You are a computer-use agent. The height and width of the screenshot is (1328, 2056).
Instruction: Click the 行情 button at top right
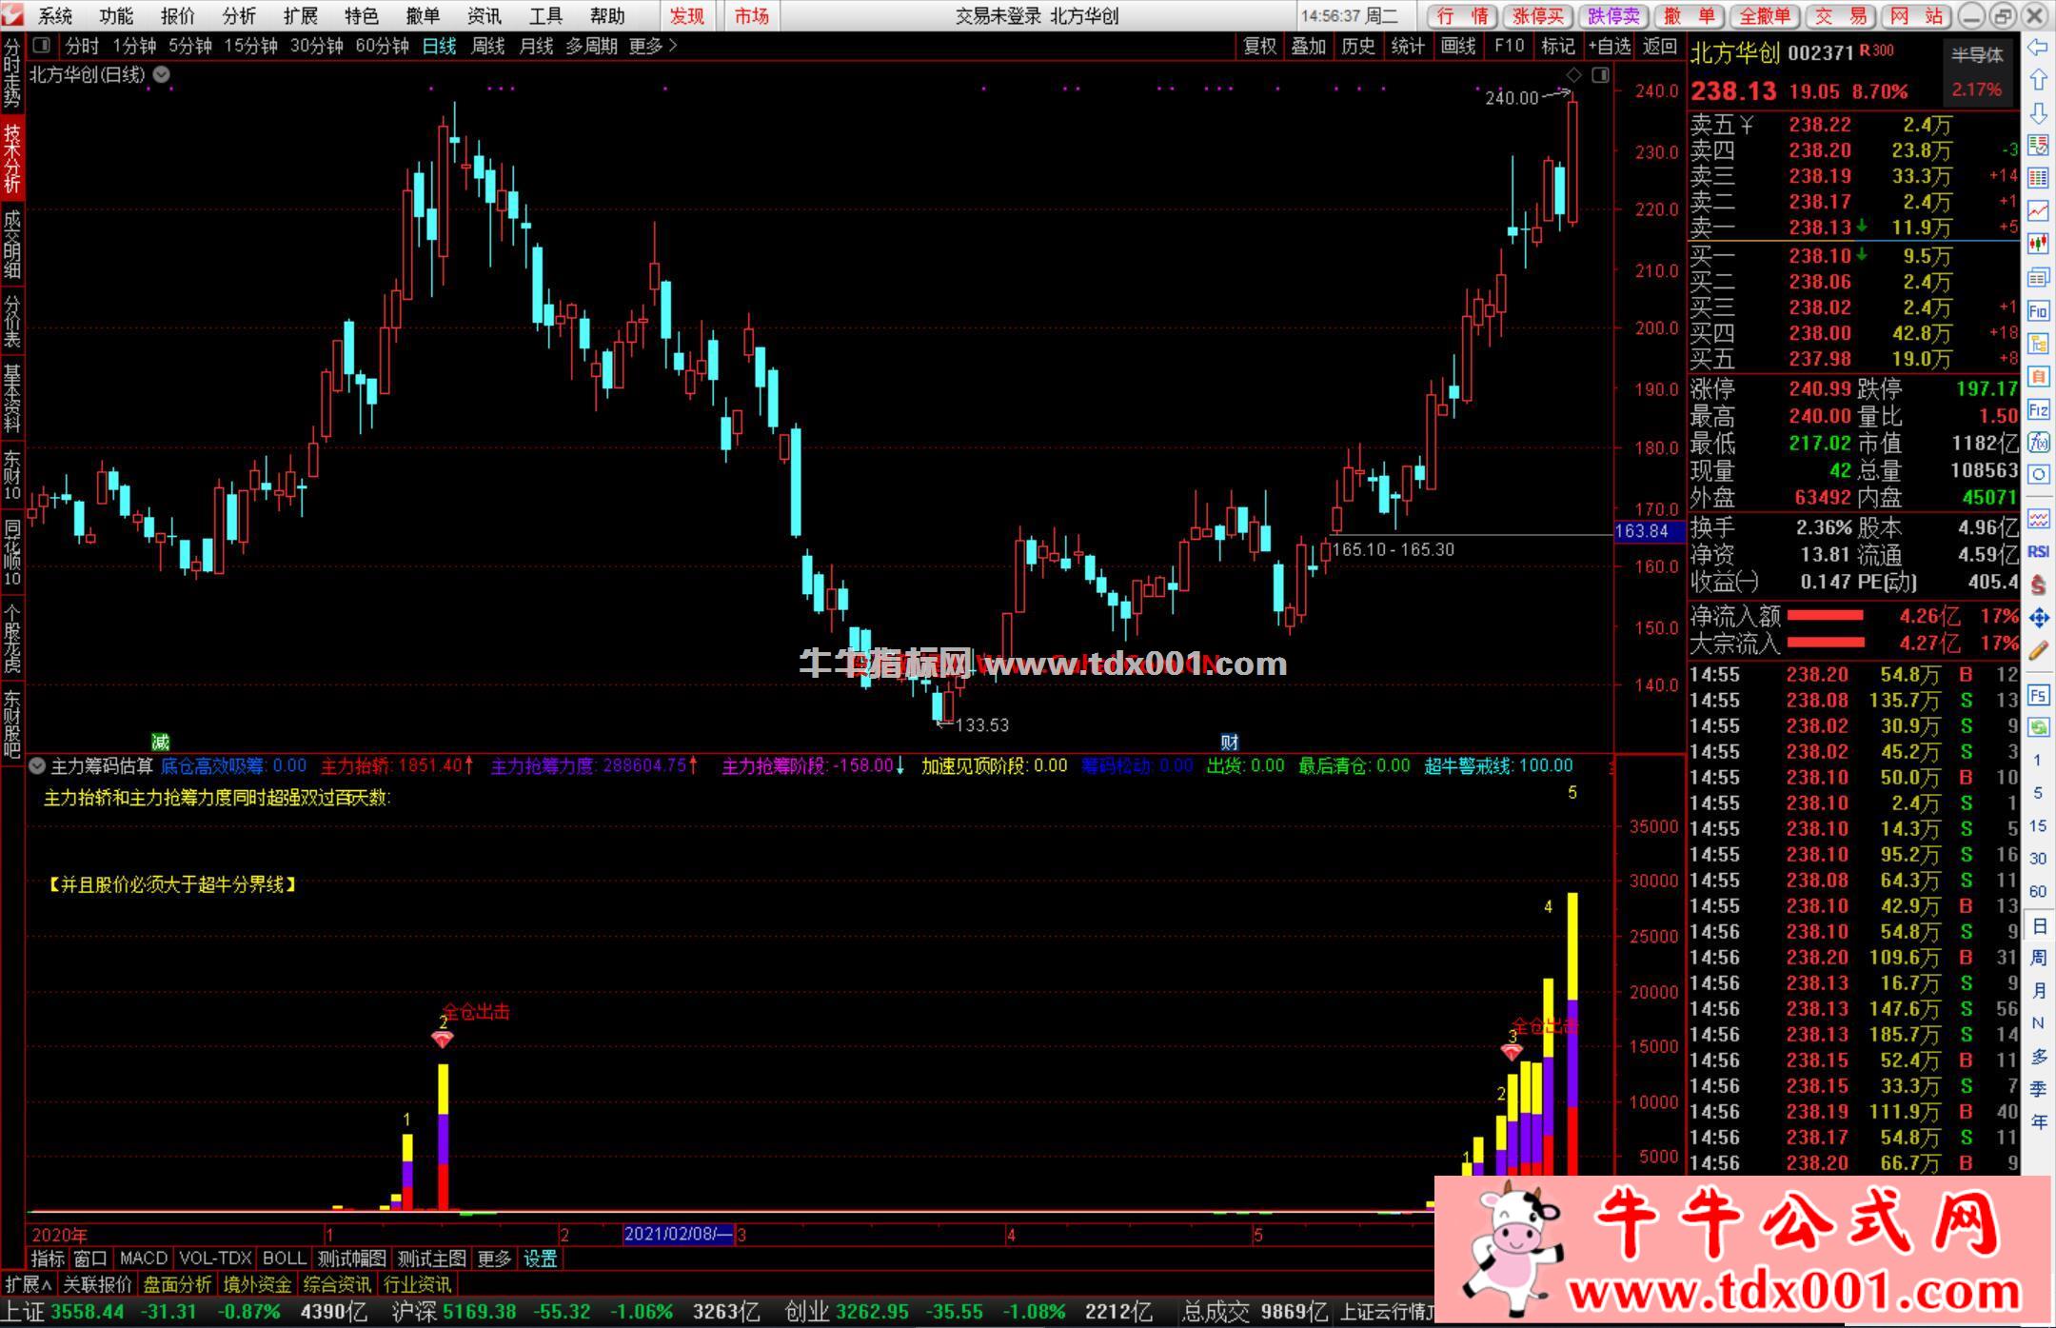[1462, 16]
